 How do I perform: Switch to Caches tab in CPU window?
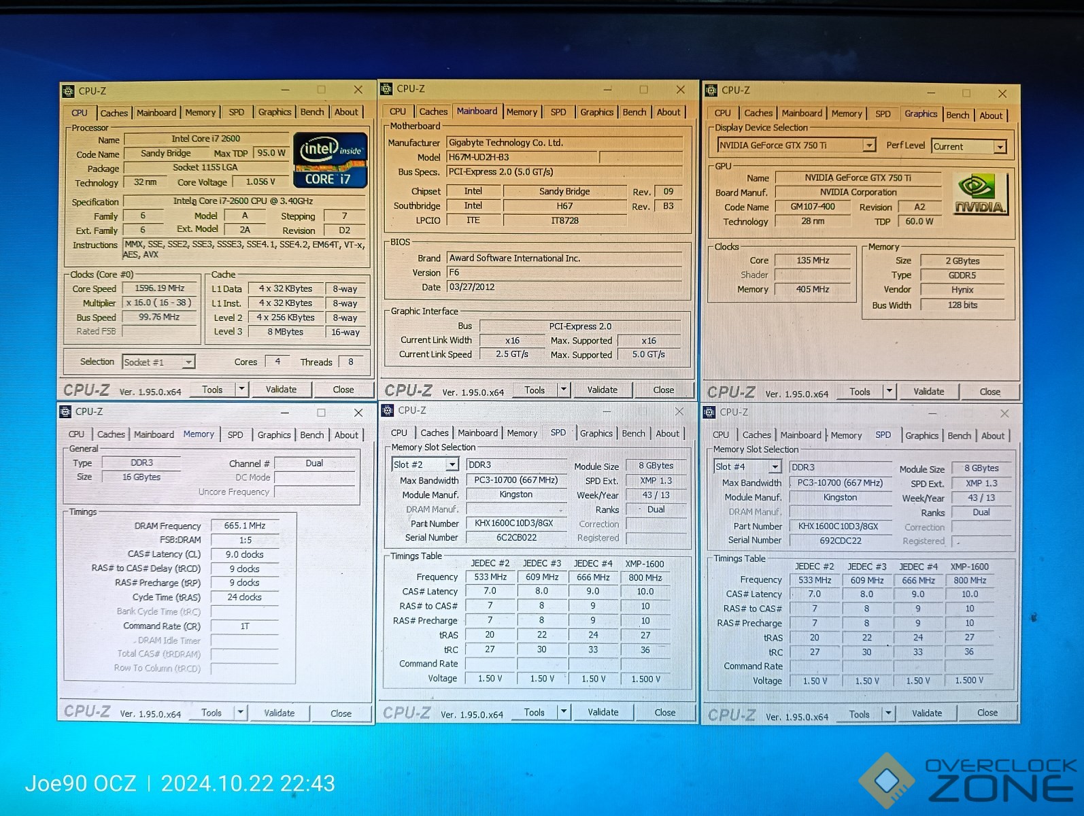coord(114,113)
